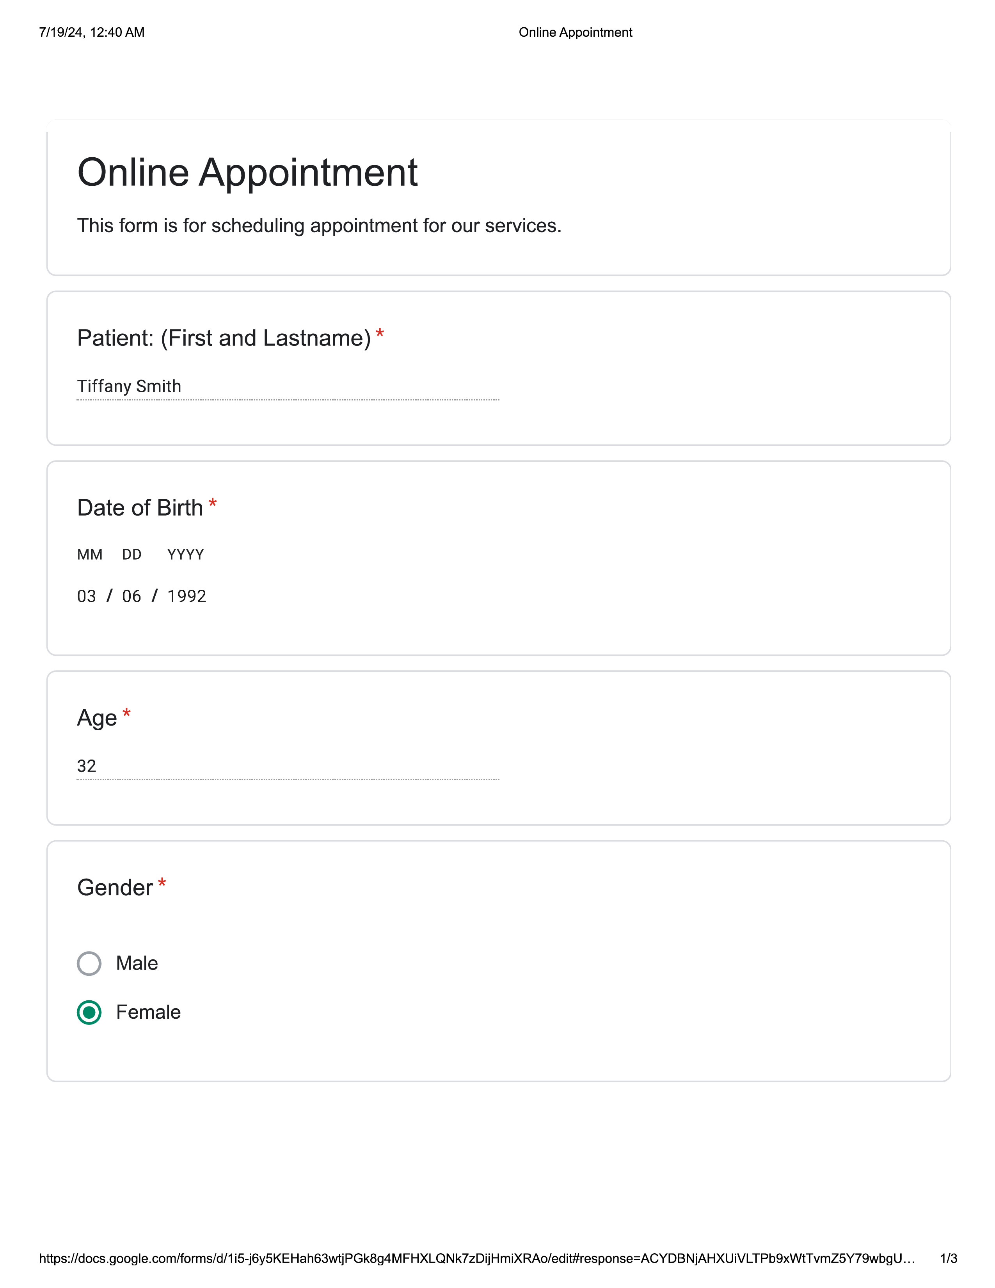Click the YYYY label above year

(x=186, y=555)
